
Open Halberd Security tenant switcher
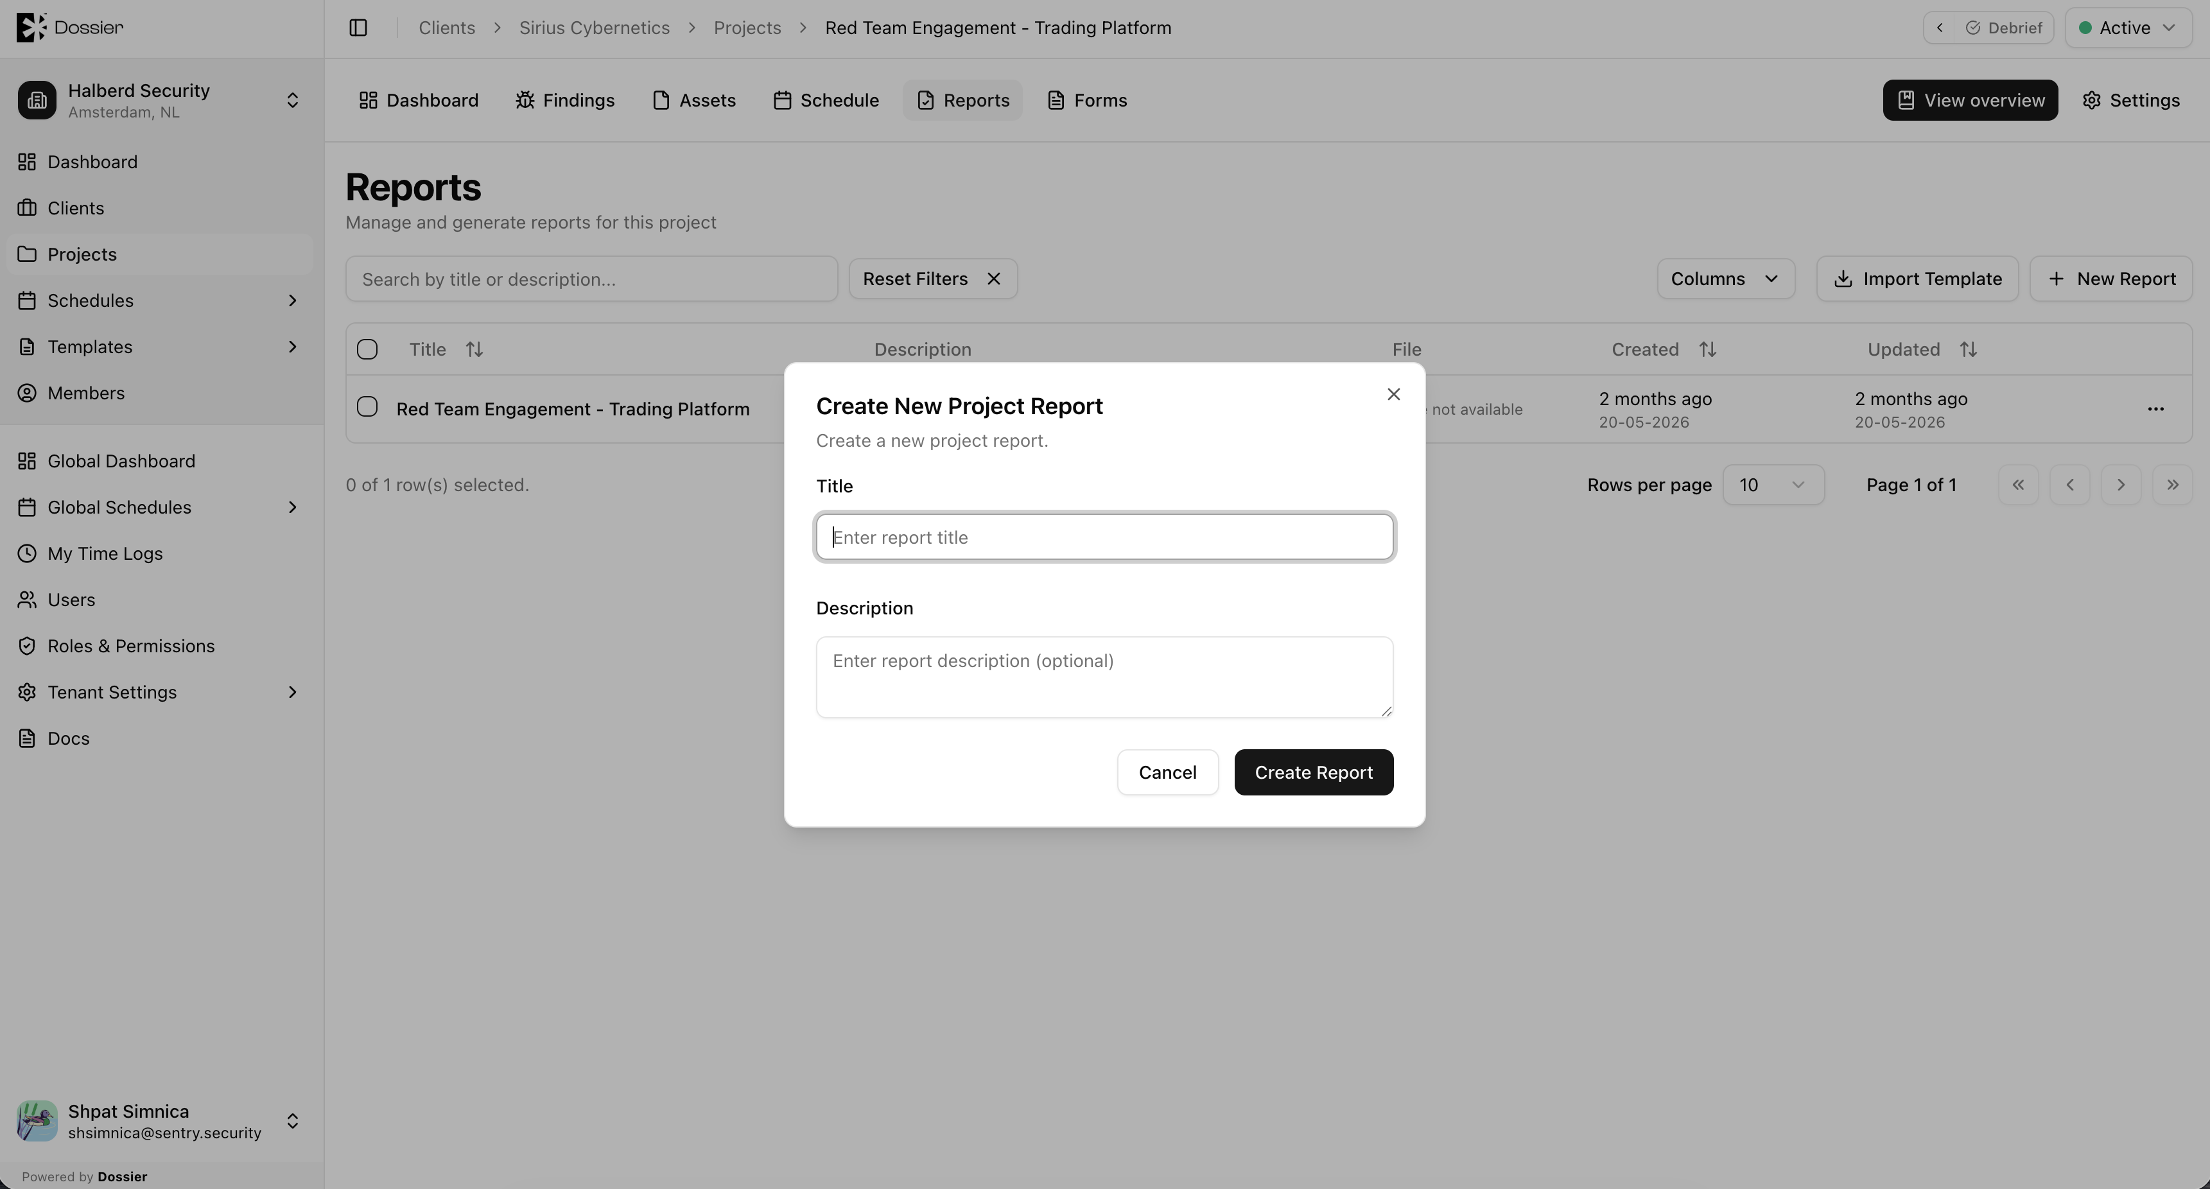click(x=160, y=100)
